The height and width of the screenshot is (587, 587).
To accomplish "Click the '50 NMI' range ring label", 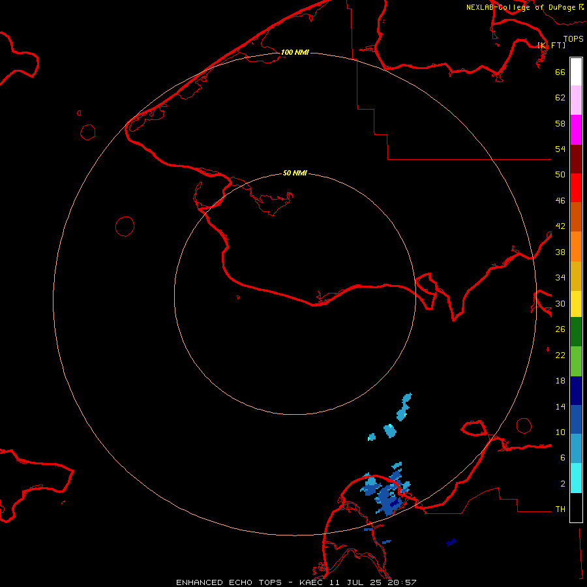I will (x=295, y=173).
